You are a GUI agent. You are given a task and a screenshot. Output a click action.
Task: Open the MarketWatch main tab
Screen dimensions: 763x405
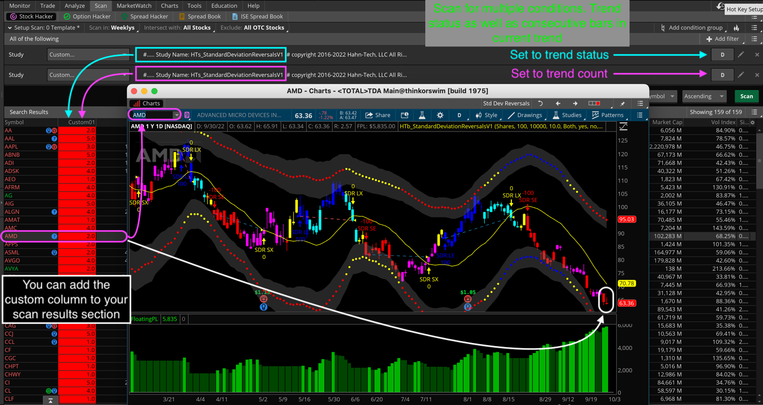point(134,6)
